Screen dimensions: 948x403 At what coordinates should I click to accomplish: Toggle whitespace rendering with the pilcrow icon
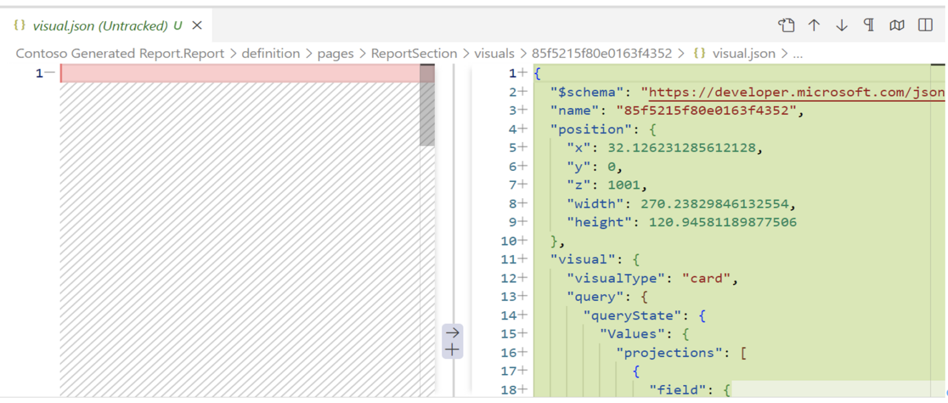[x=868, y=25]
